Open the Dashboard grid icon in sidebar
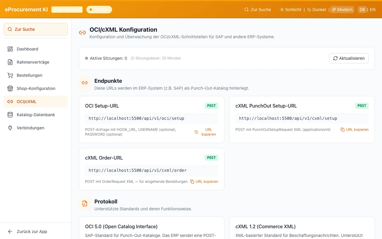This screenshot has height=239, width=382. tap(10, 49)
